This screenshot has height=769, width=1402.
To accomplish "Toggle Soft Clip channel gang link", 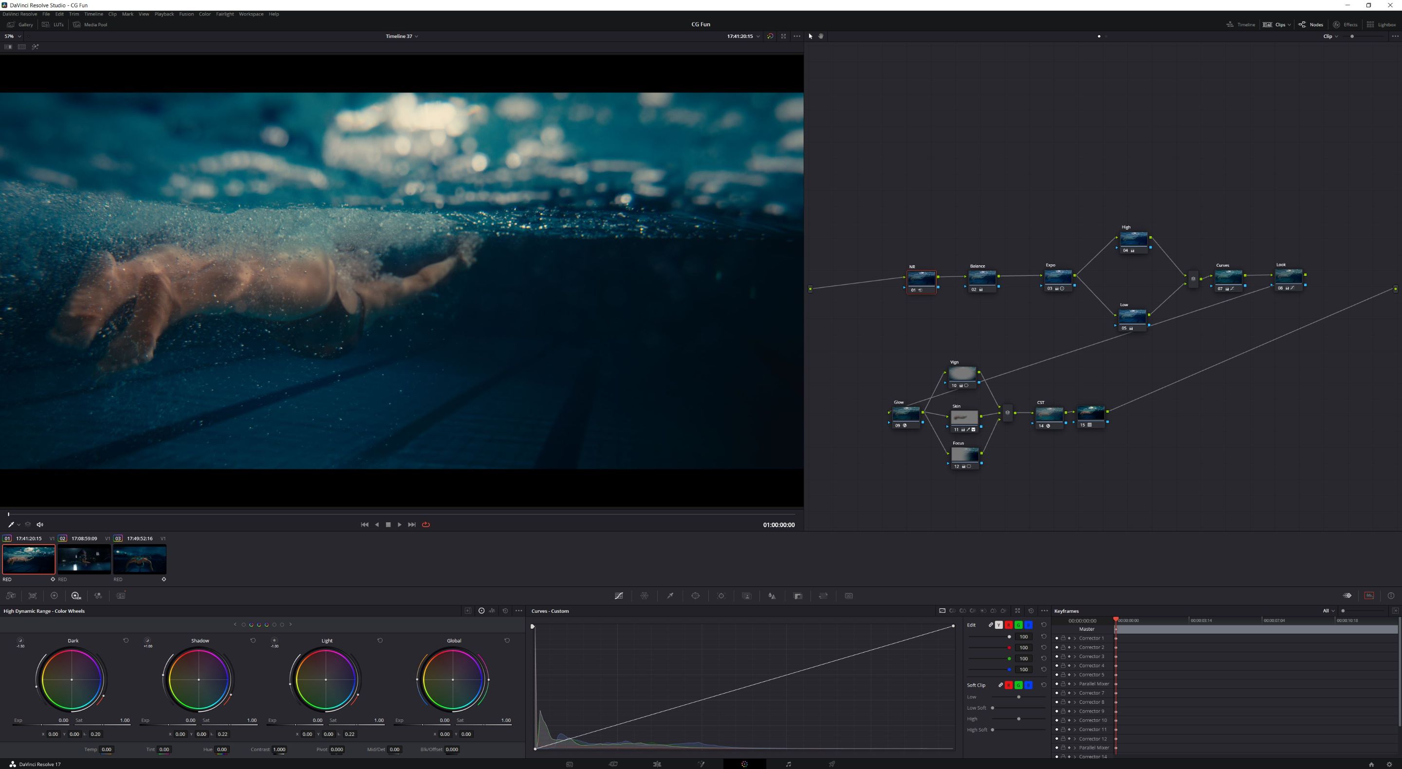I will coord(1000,685).
